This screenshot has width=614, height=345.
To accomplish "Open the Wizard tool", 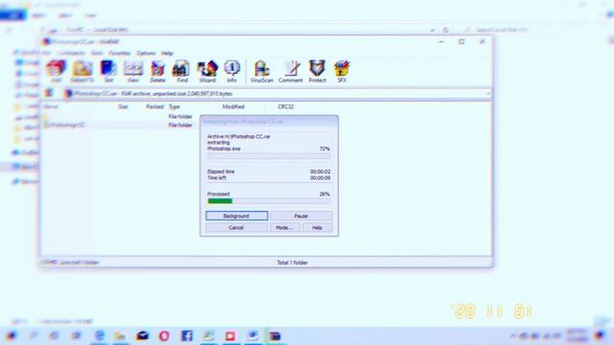I will (207, 71).
